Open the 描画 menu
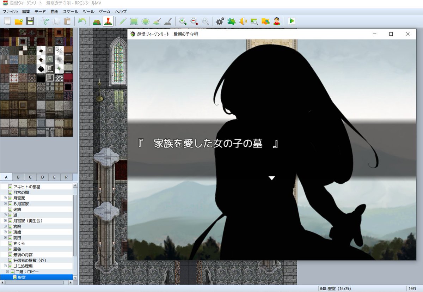 pos(54,12)
